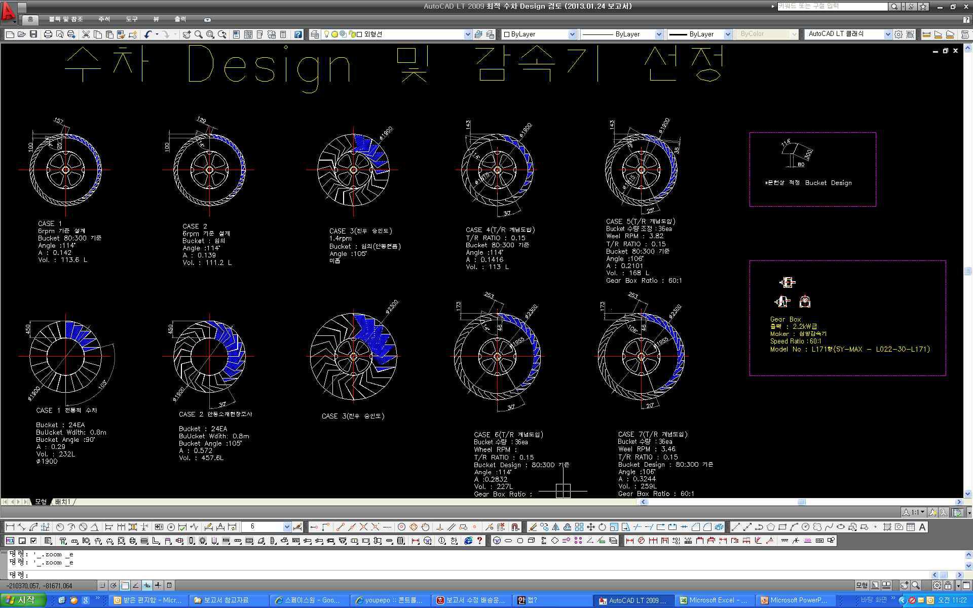Expand the 외형선 layer dropdown
The height and width of the screenshot is (608, 973).
tap(468, 34)
